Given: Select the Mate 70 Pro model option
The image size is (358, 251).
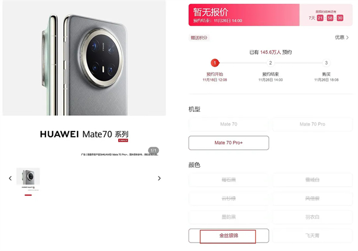Looking at the screenshot, I should (312, 124).
